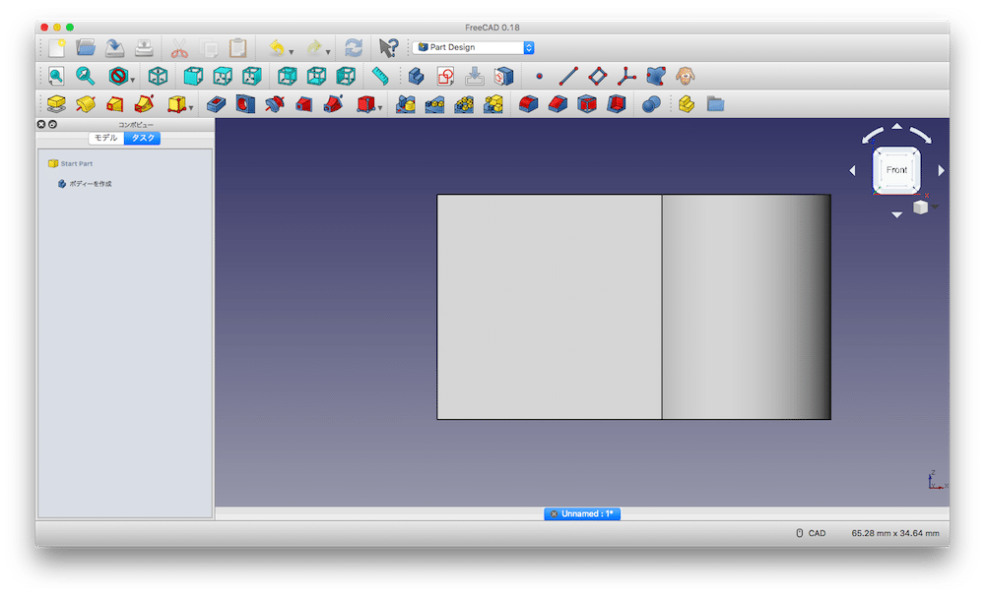Activate the Measure distance ruler icon
Viewport: 985px width, 597px height.
(380, 76)
